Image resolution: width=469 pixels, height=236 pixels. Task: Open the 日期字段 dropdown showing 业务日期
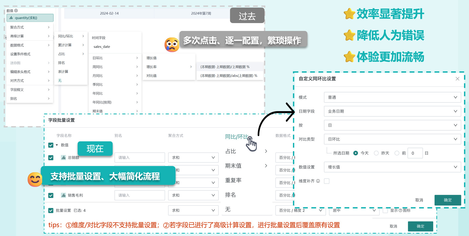pyautogui.click(x=392, y=111)
